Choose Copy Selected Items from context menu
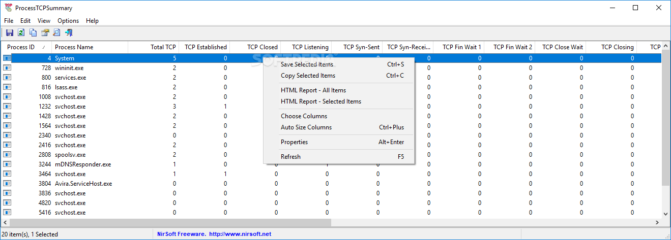Image resolution: width=671 pixels, height=240 pixels. click(339, 76)
